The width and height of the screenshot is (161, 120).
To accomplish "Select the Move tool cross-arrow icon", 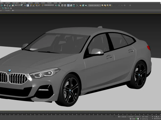I will coord(5,5).
